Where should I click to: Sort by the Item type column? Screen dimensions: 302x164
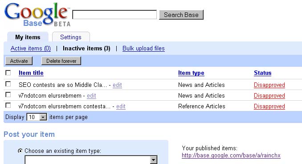[x=191, y=73]
